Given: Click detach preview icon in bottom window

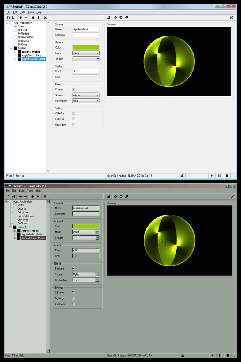Looking at the screenshot, I should [x=126, y=196].
